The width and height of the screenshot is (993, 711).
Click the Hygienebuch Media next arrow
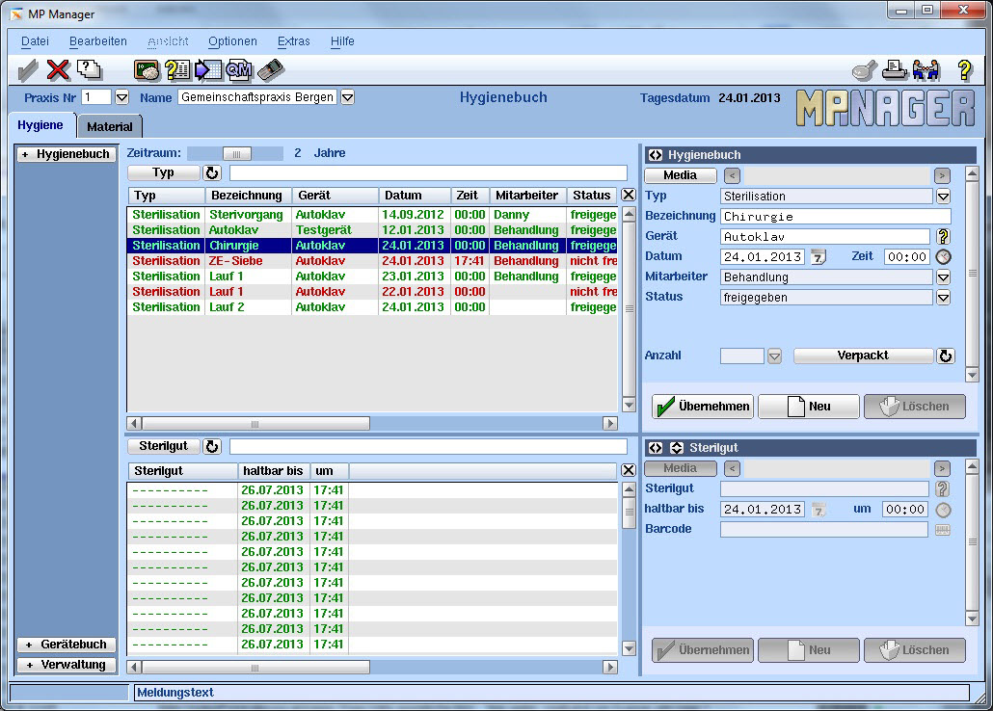(942, 175)
